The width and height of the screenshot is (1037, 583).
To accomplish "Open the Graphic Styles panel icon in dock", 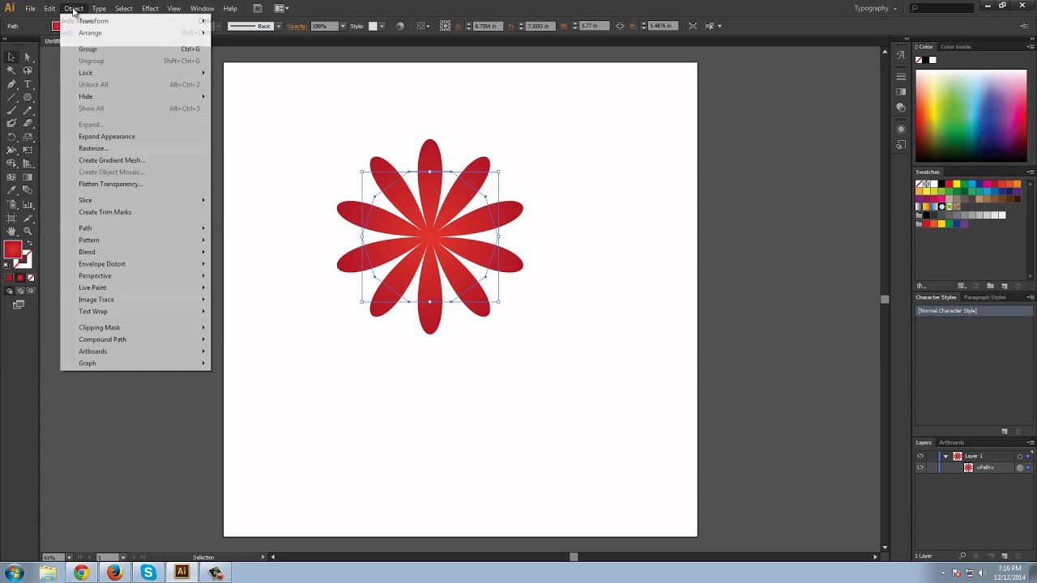I will point(901,145).
